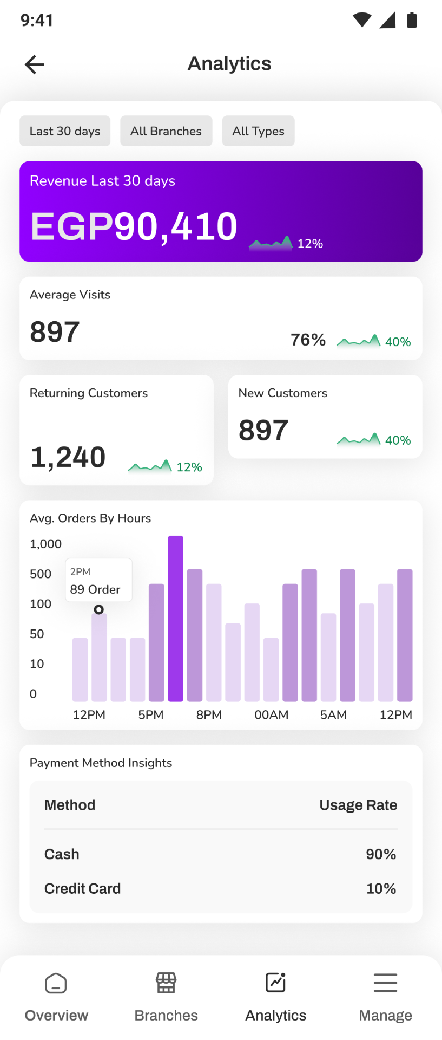Click the 2PM data point marker

click(99, 609)
